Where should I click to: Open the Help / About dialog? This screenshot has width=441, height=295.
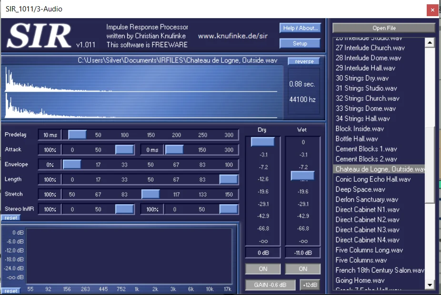(x=300, y=28)
